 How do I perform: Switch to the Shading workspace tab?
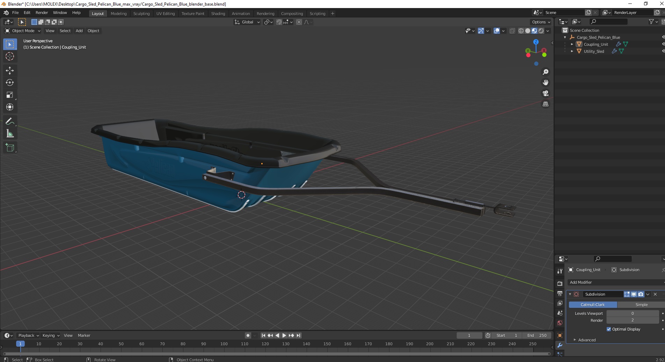click(218, 14)
